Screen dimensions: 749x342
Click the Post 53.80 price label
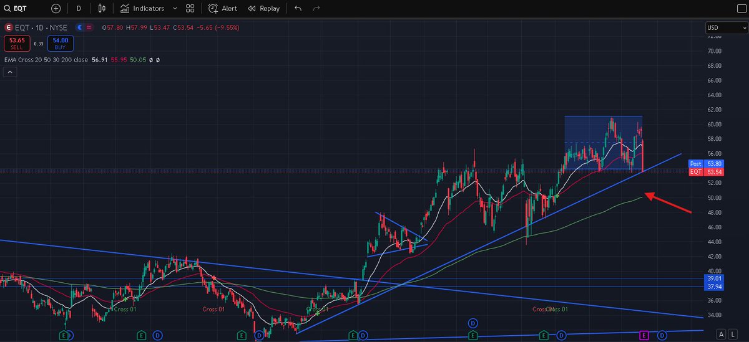(x=706, y=164)
